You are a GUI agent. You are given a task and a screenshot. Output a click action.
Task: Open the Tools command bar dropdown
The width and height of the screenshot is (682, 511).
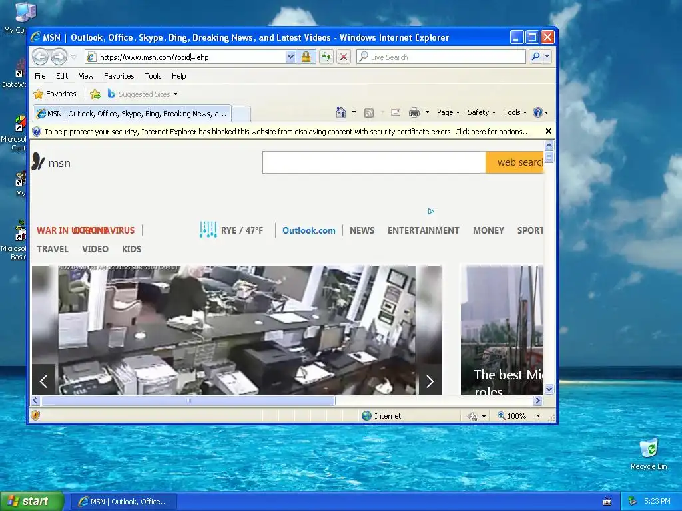[x=515, y=112]
